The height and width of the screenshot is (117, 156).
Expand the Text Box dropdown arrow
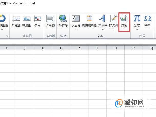[76, 30]
